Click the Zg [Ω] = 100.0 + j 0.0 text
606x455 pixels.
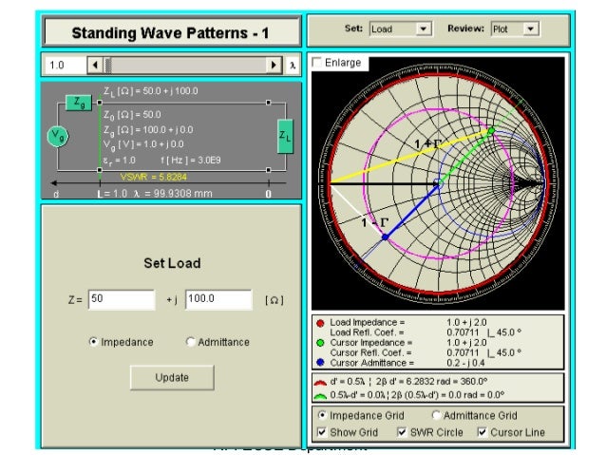point(148,130)
